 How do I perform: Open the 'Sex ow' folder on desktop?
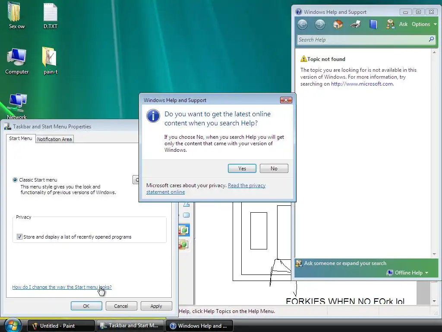[x=17, y=16]
